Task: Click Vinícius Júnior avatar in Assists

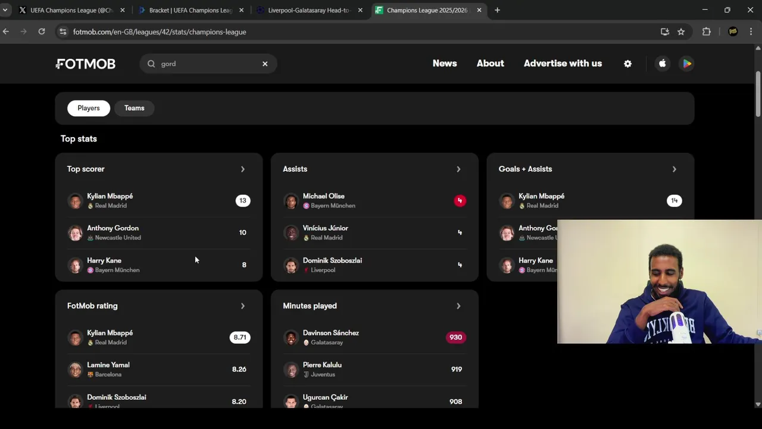Action: tap(291, 233)
